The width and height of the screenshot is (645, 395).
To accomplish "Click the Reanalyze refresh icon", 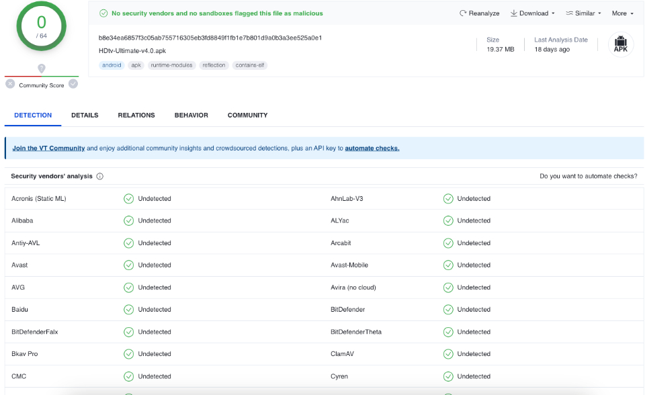I will [x=463, y=13].
